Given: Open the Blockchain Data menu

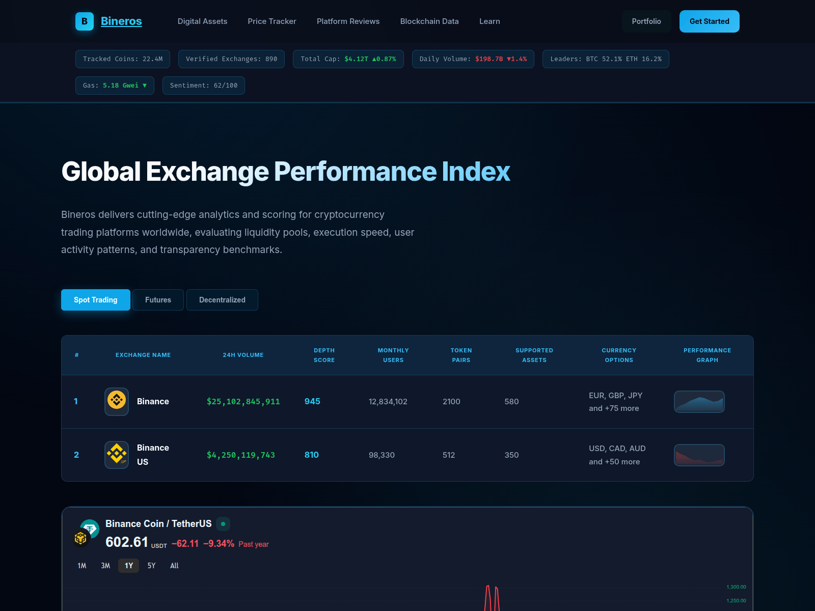Looking at the screenshot, I should (x=429, y=21).
